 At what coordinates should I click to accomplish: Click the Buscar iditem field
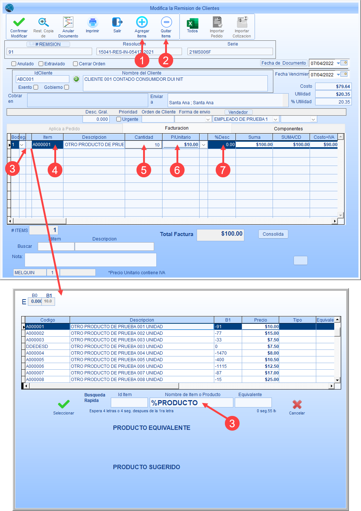pyautogui.click(x=56, y=246)
